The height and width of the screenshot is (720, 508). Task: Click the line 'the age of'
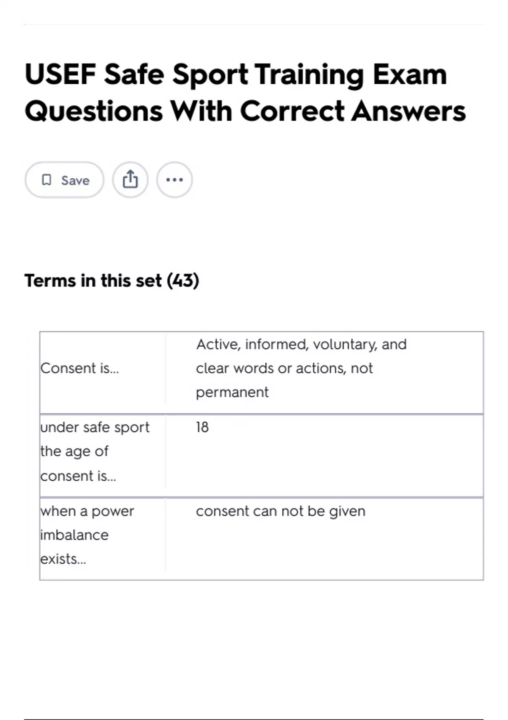coord(75,451)
